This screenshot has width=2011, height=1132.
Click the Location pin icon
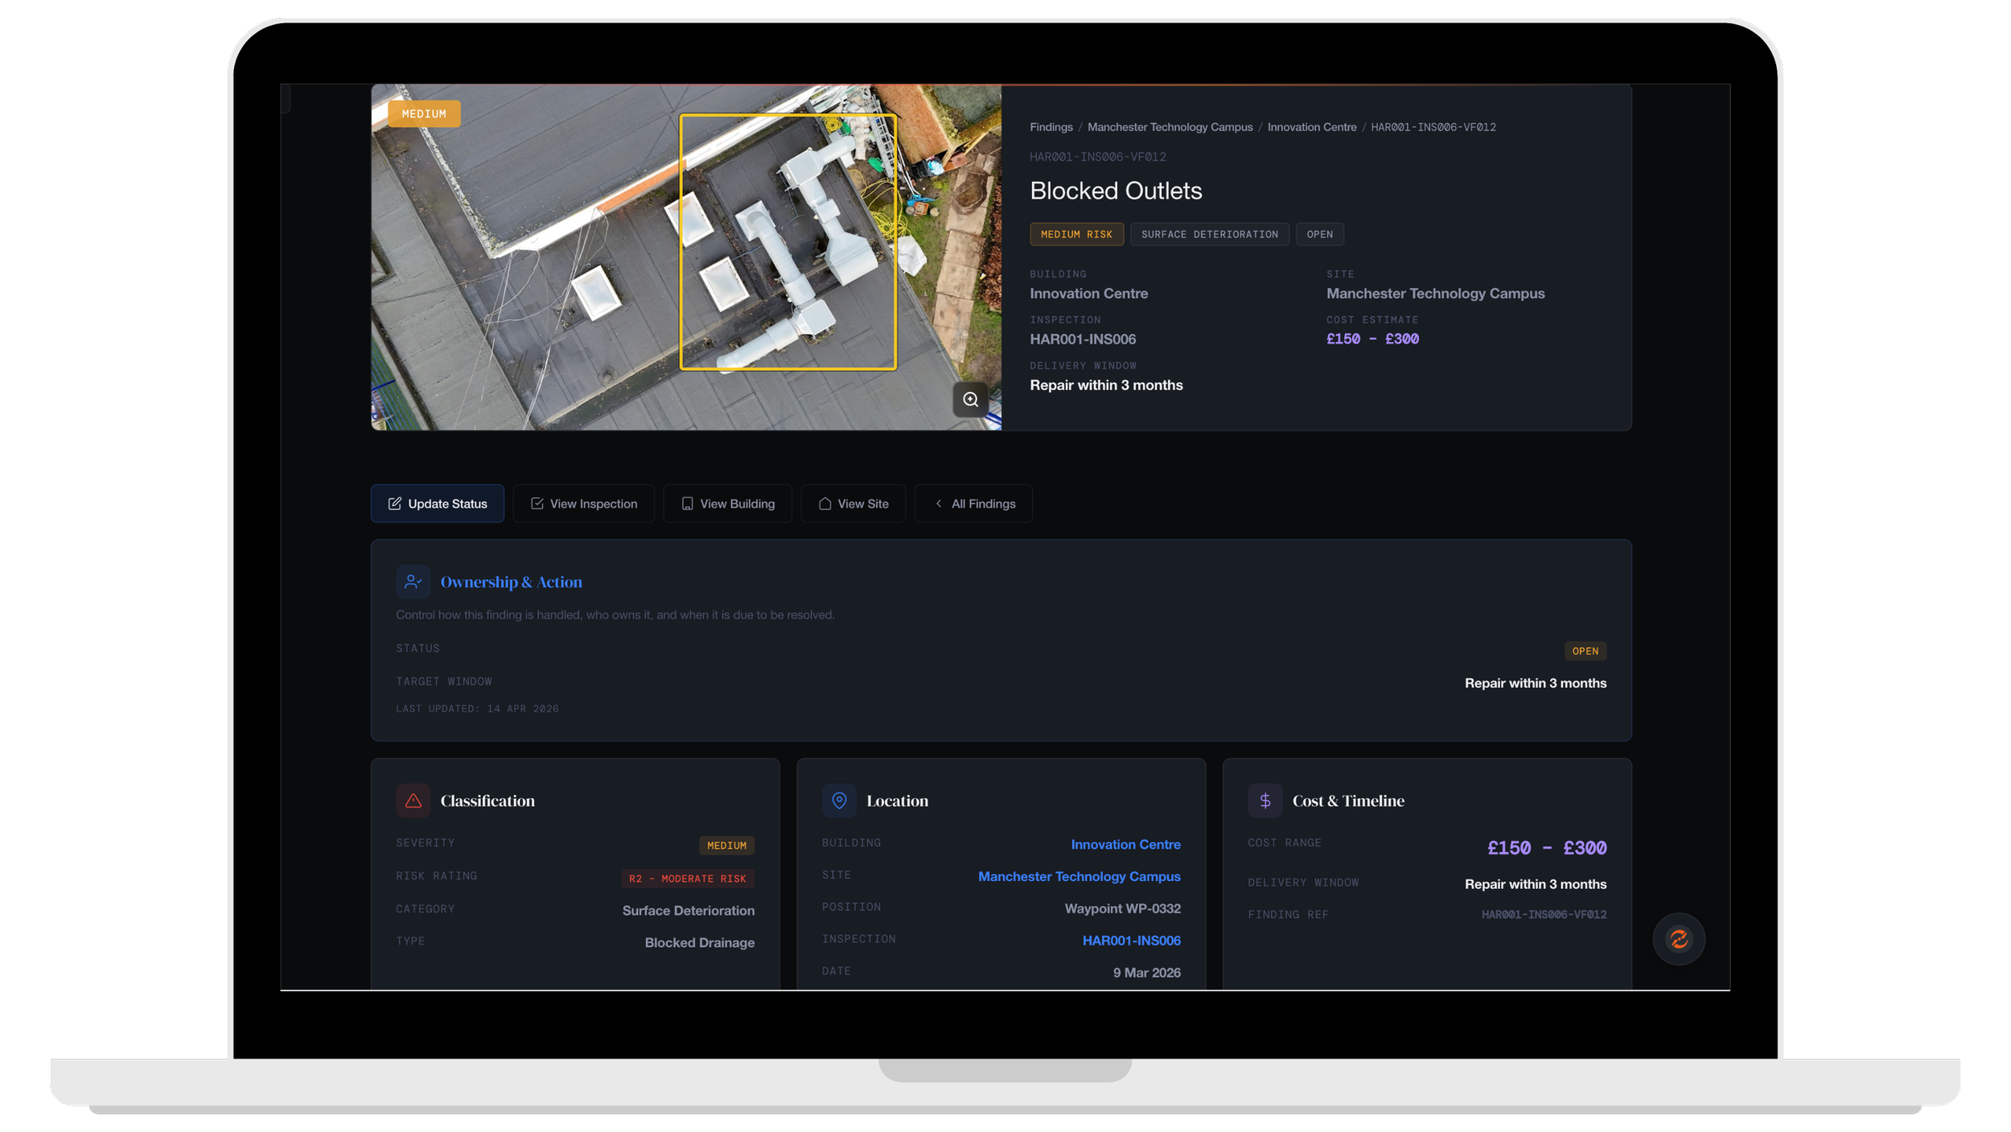[838, 800]
